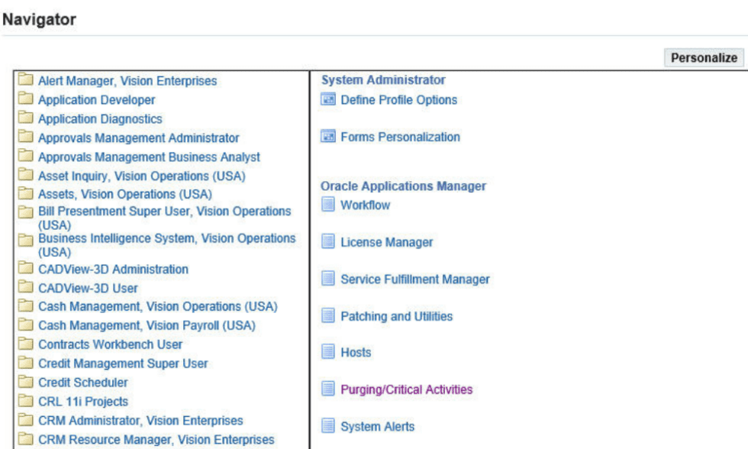748x449 pixels.
Task: Select Approvals Management Administrator responsibility
Action: point(138,138)
